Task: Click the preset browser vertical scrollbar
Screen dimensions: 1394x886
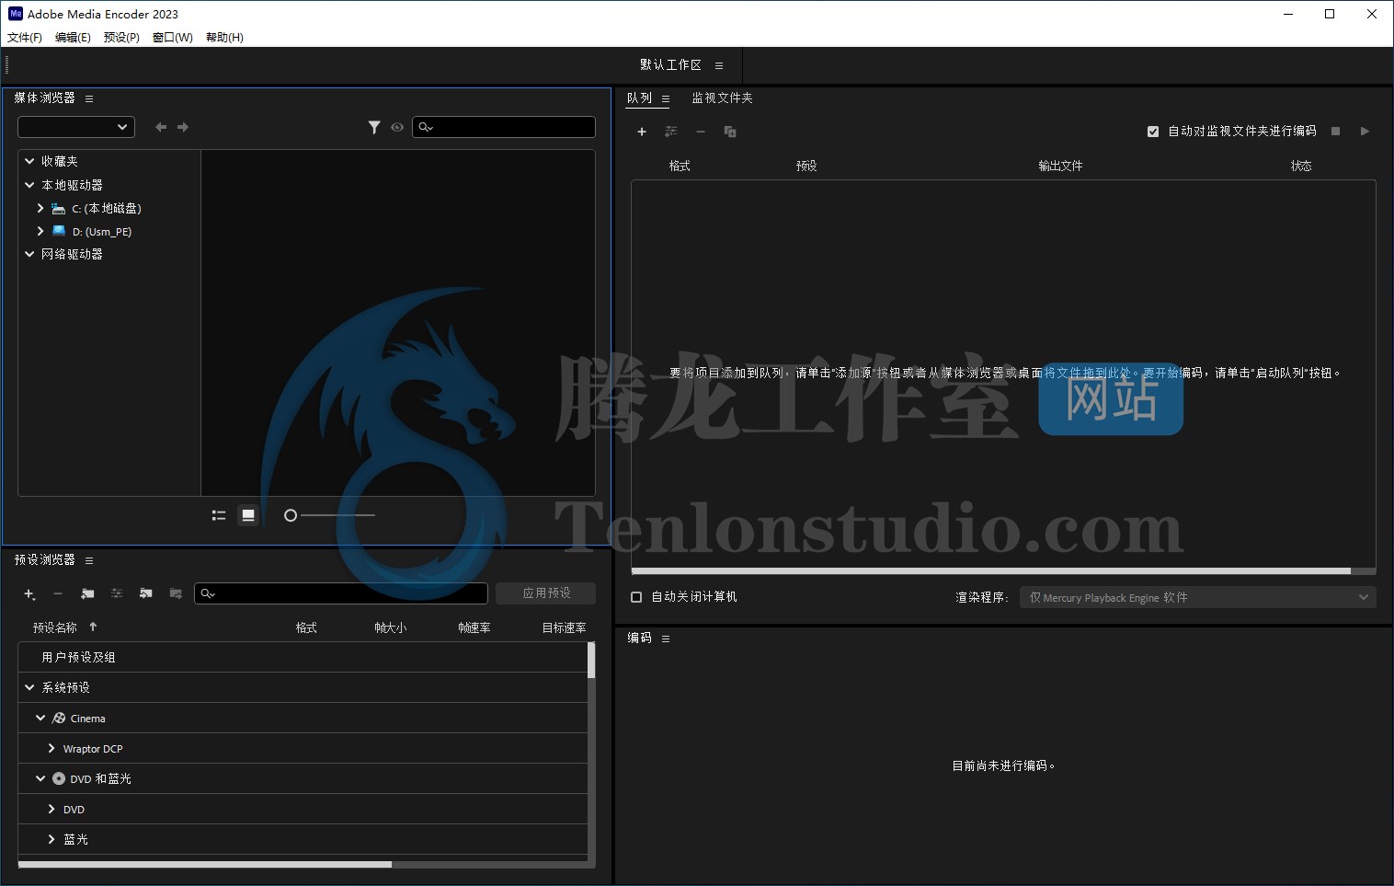Action: click(591, 660)
